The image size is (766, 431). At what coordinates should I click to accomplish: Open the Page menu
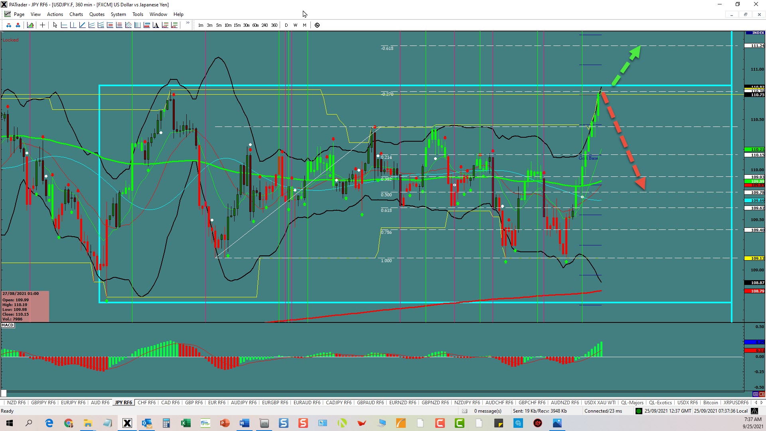[x=19, y=14]
